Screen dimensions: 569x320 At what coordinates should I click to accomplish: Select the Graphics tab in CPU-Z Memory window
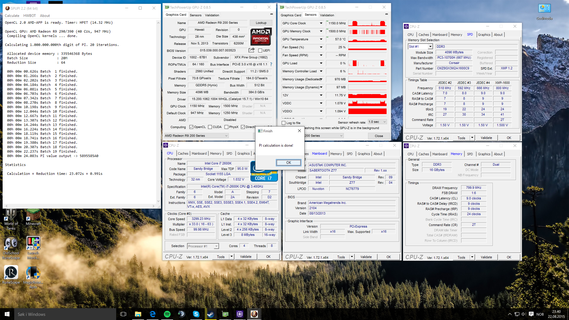484,154
